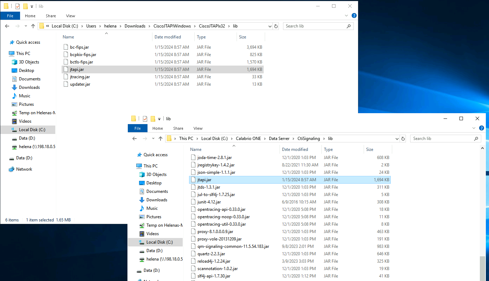Click Refresh button beside CtiSignaling address bar
The height and width of the screenshot is (281, 489).
click(x=403, y=139)
